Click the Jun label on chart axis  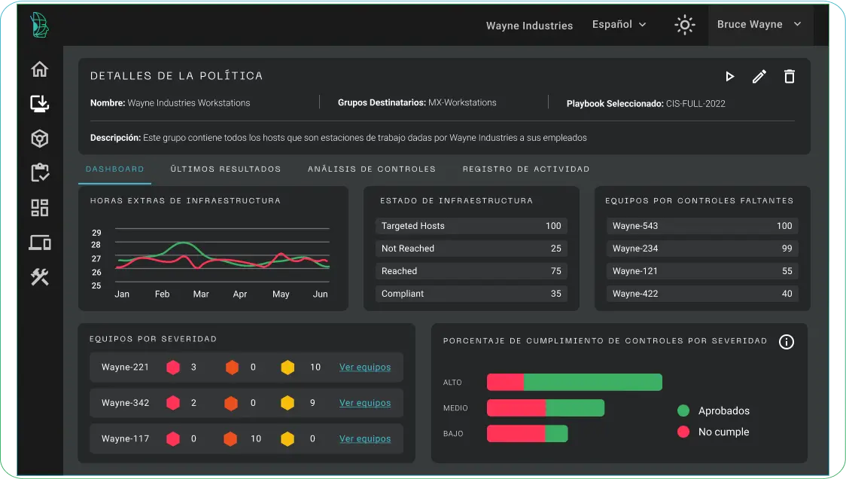click(320, 294)
